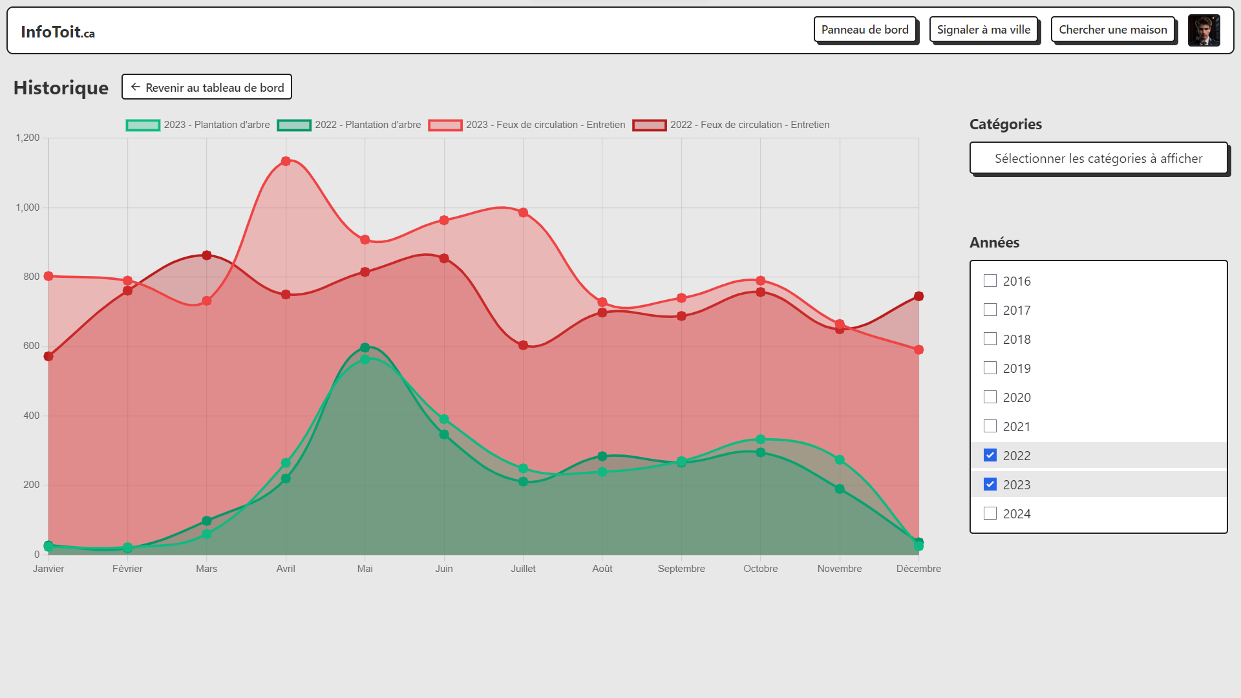Click back arrow to return to dashboard

coord(136,87)
